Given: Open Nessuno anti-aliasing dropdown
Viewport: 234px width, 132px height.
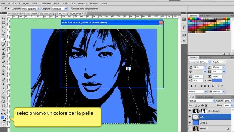Looking at the screenshot, I should (x=223, y=91).
